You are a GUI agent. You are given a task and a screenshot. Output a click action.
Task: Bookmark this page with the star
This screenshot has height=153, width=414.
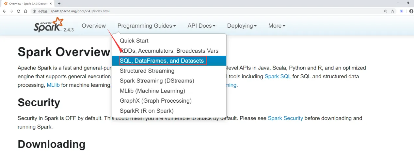pos(393,11)
